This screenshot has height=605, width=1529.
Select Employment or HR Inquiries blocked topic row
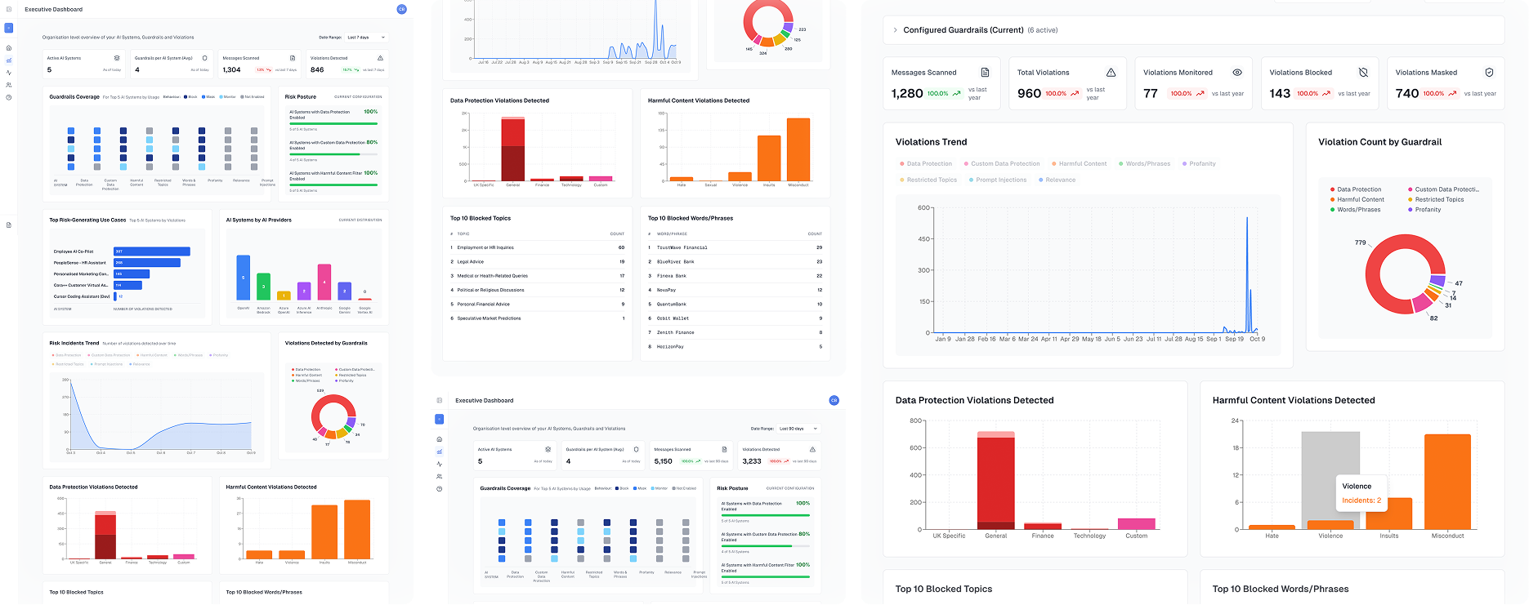click(537, 247)
